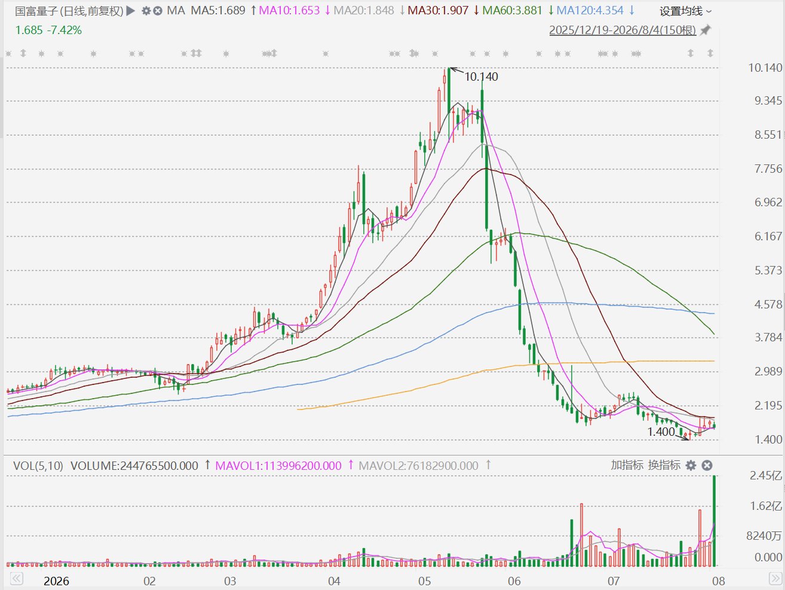Select the MA5:1.689 indicator label
This screenshot has height=590, width=785.
click(x=218, y=11)
